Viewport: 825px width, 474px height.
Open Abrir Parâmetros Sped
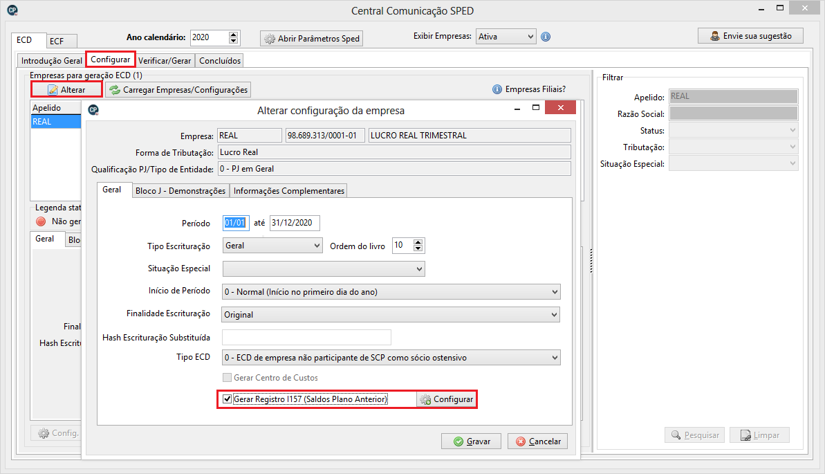point(311,39)
